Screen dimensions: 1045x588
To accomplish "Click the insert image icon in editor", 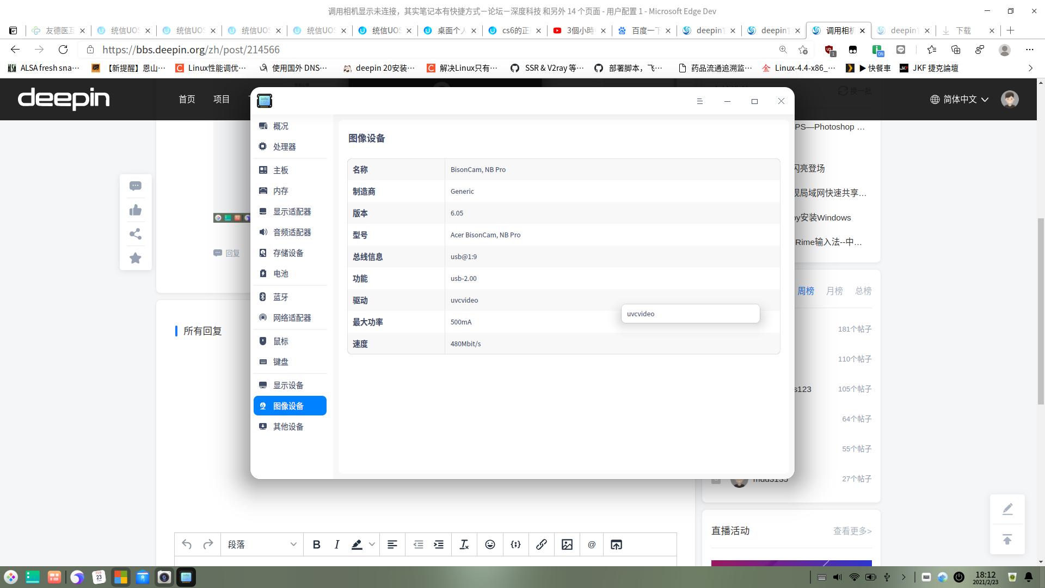I will pos(567,544).
